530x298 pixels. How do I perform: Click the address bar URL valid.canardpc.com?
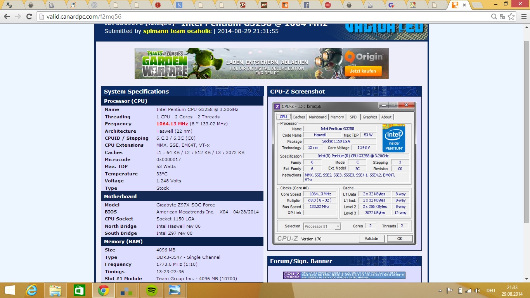click(x=84, y=17)
